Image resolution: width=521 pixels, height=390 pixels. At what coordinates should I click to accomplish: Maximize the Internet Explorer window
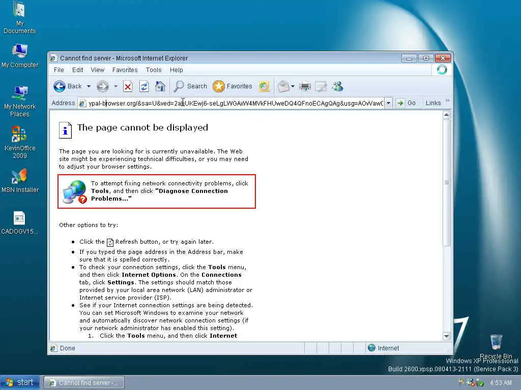[x=426, y=58]
